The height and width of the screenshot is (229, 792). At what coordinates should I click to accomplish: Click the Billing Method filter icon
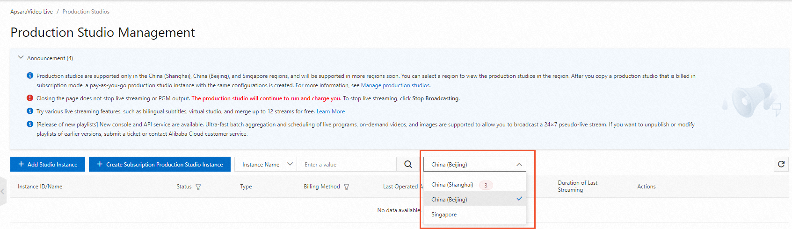point(347,187)
